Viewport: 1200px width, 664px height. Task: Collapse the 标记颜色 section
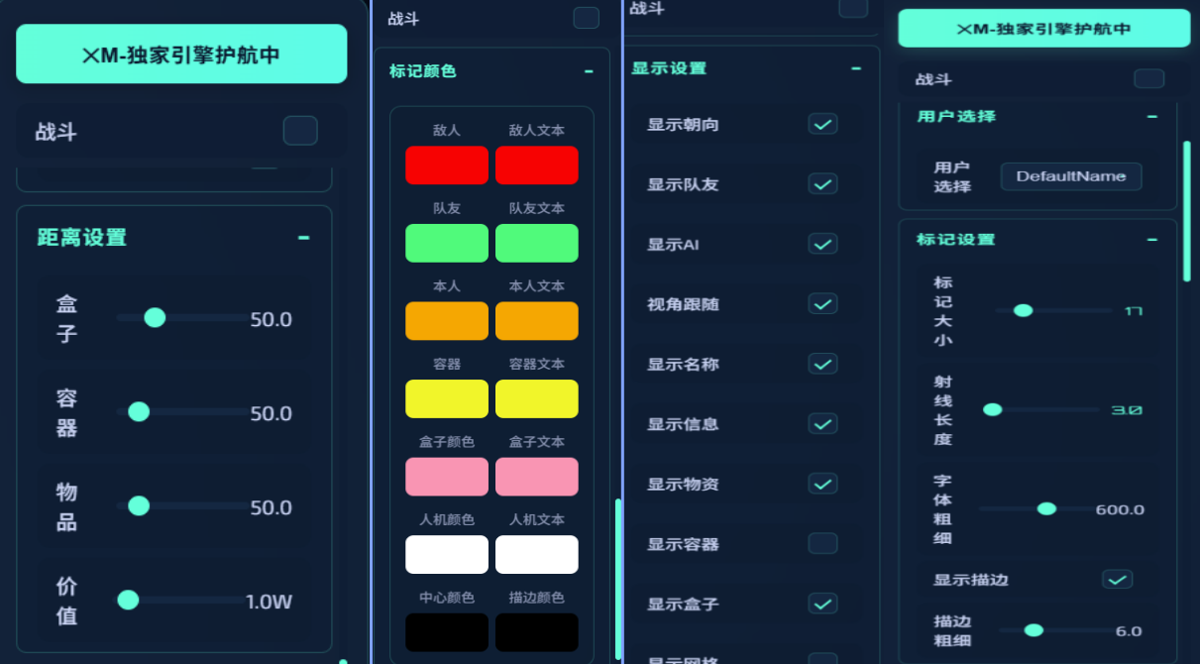pyautogui.click(x=589, y=71)
